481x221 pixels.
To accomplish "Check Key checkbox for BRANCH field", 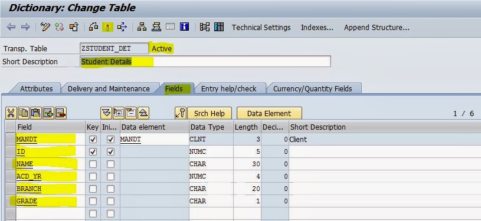I will pyautogui.click(x=93, y=189).
